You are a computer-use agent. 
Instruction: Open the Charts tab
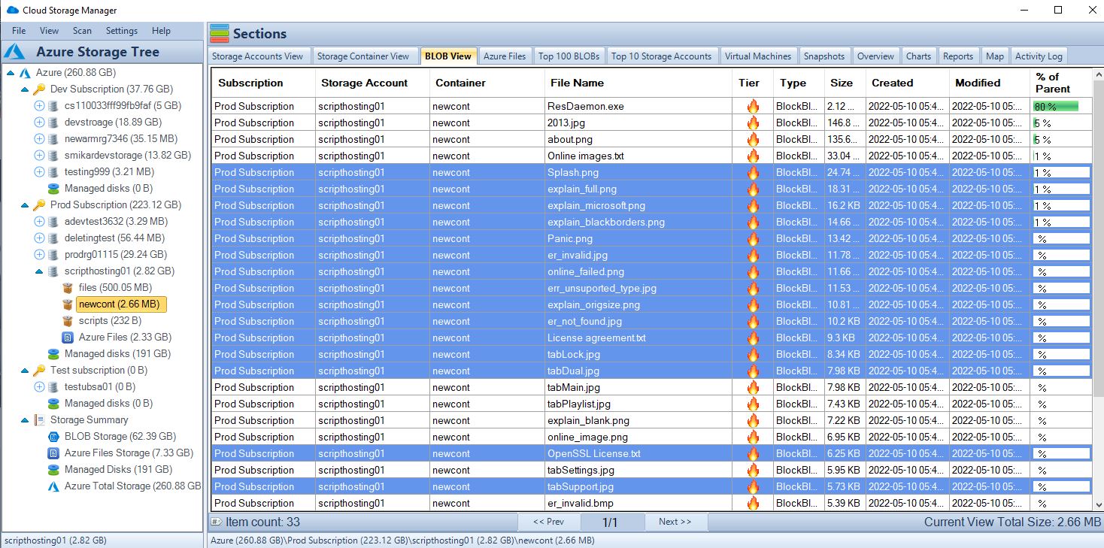click(918, 56)
